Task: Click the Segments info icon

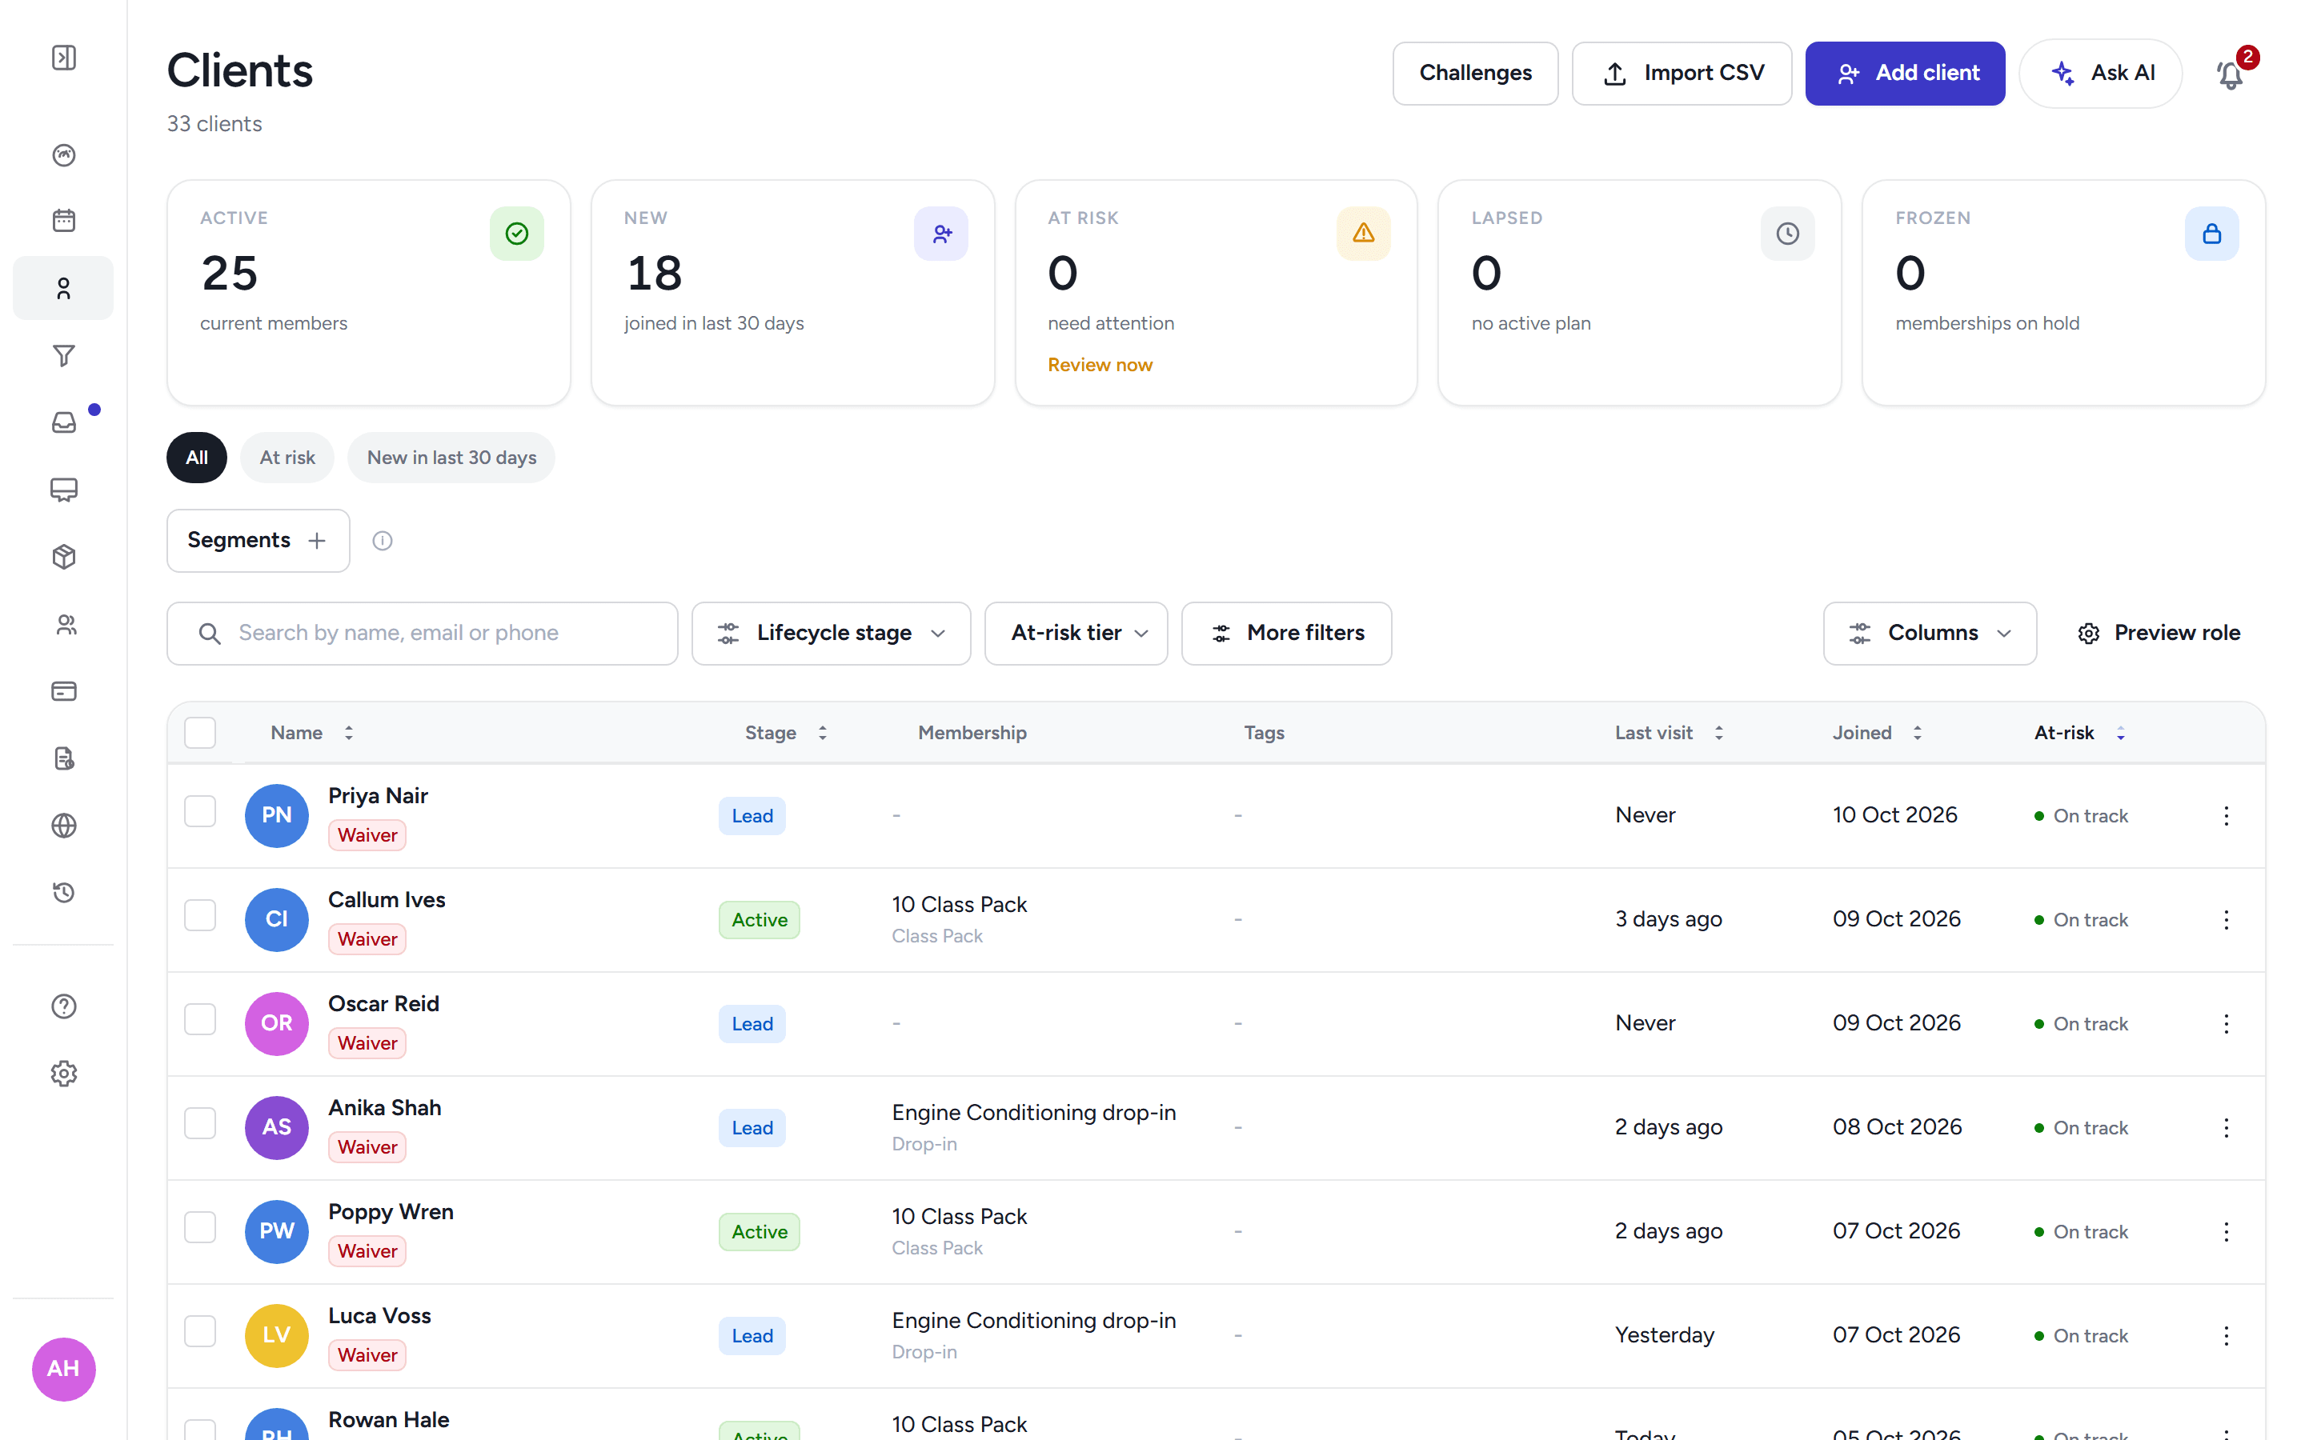Action: pos(382,540)
